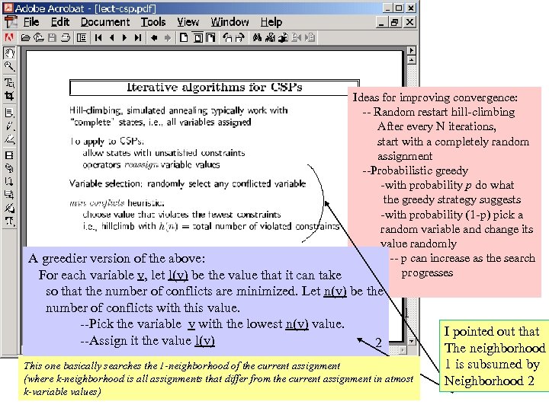Open the Window menu
Image resolution: width=549 pixels, height=411 pixels.
click(230, 22)
